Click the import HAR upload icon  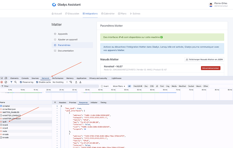click(x=76, y=82)
